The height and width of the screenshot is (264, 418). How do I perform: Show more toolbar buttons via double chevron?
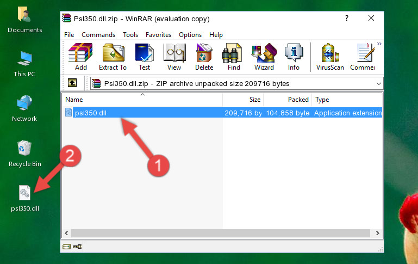(379, 44)
